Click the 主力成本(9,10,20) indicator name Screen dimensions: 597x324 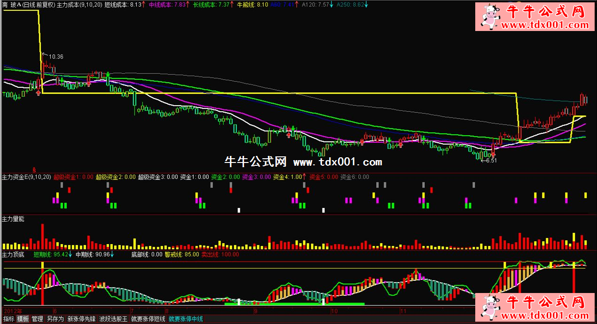click(79, 4)
